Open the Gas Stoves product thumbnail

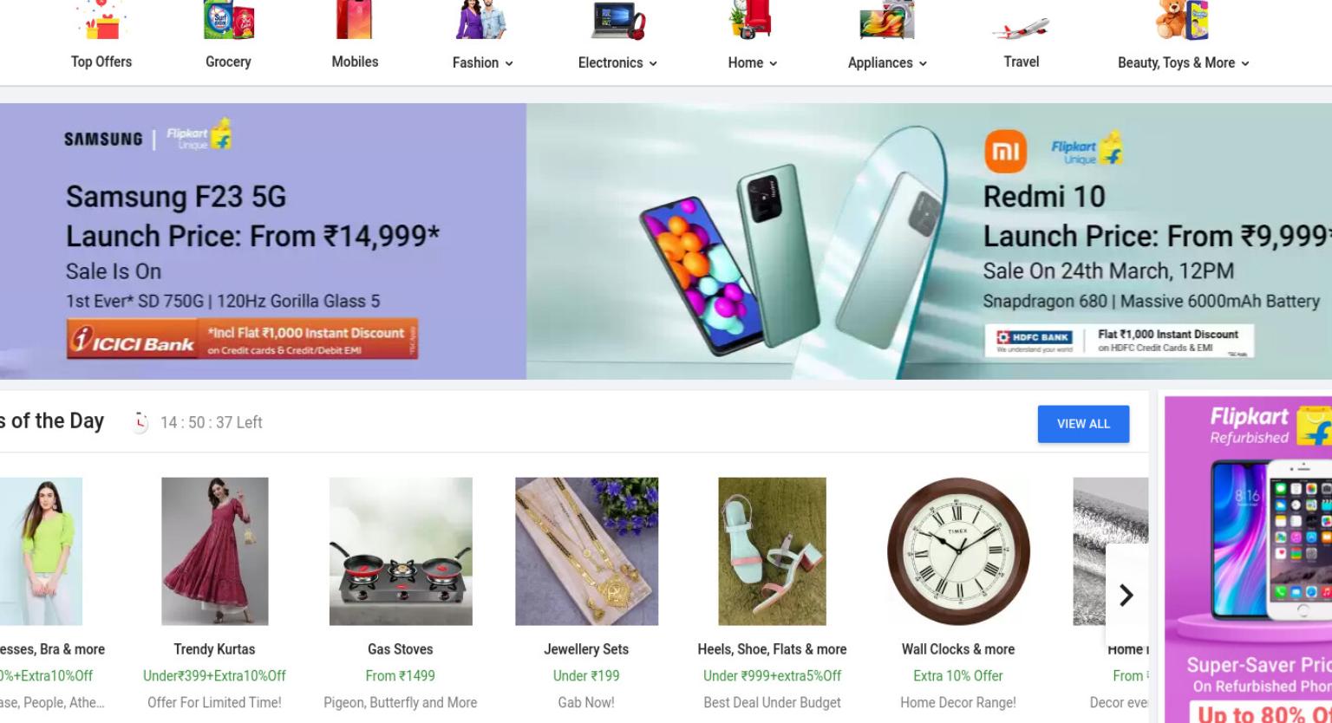(401, 551)
